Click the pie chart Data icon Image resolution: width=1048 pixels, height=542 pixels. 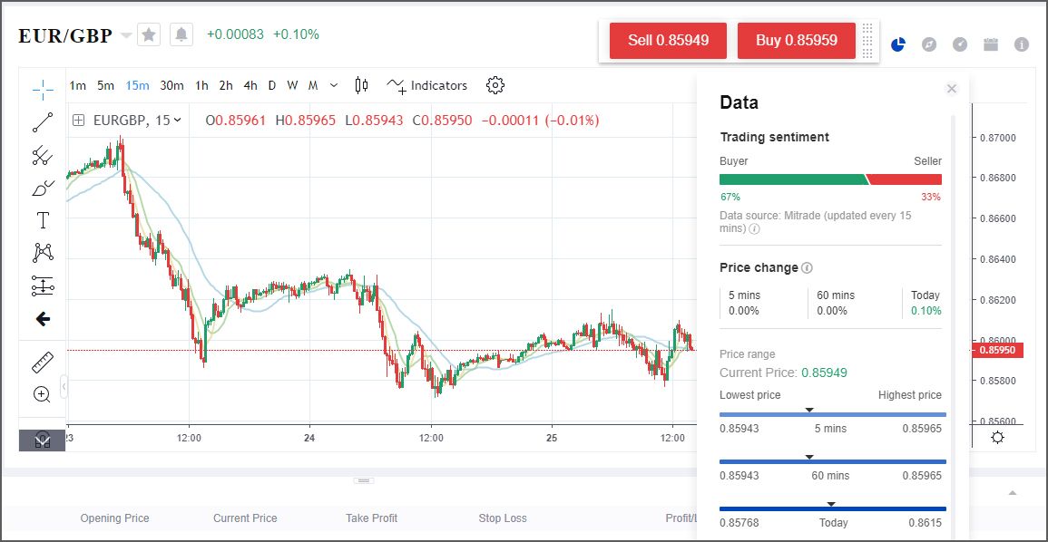point(897,43)
